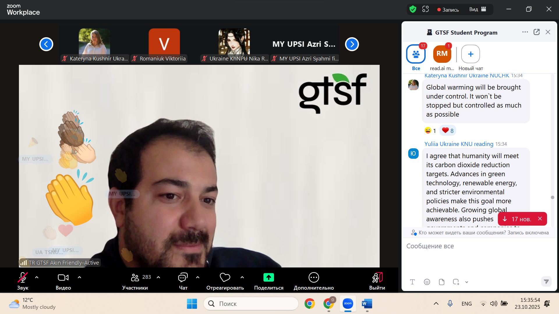Open the React heart icon
The image size is (559, 314).
225,278
